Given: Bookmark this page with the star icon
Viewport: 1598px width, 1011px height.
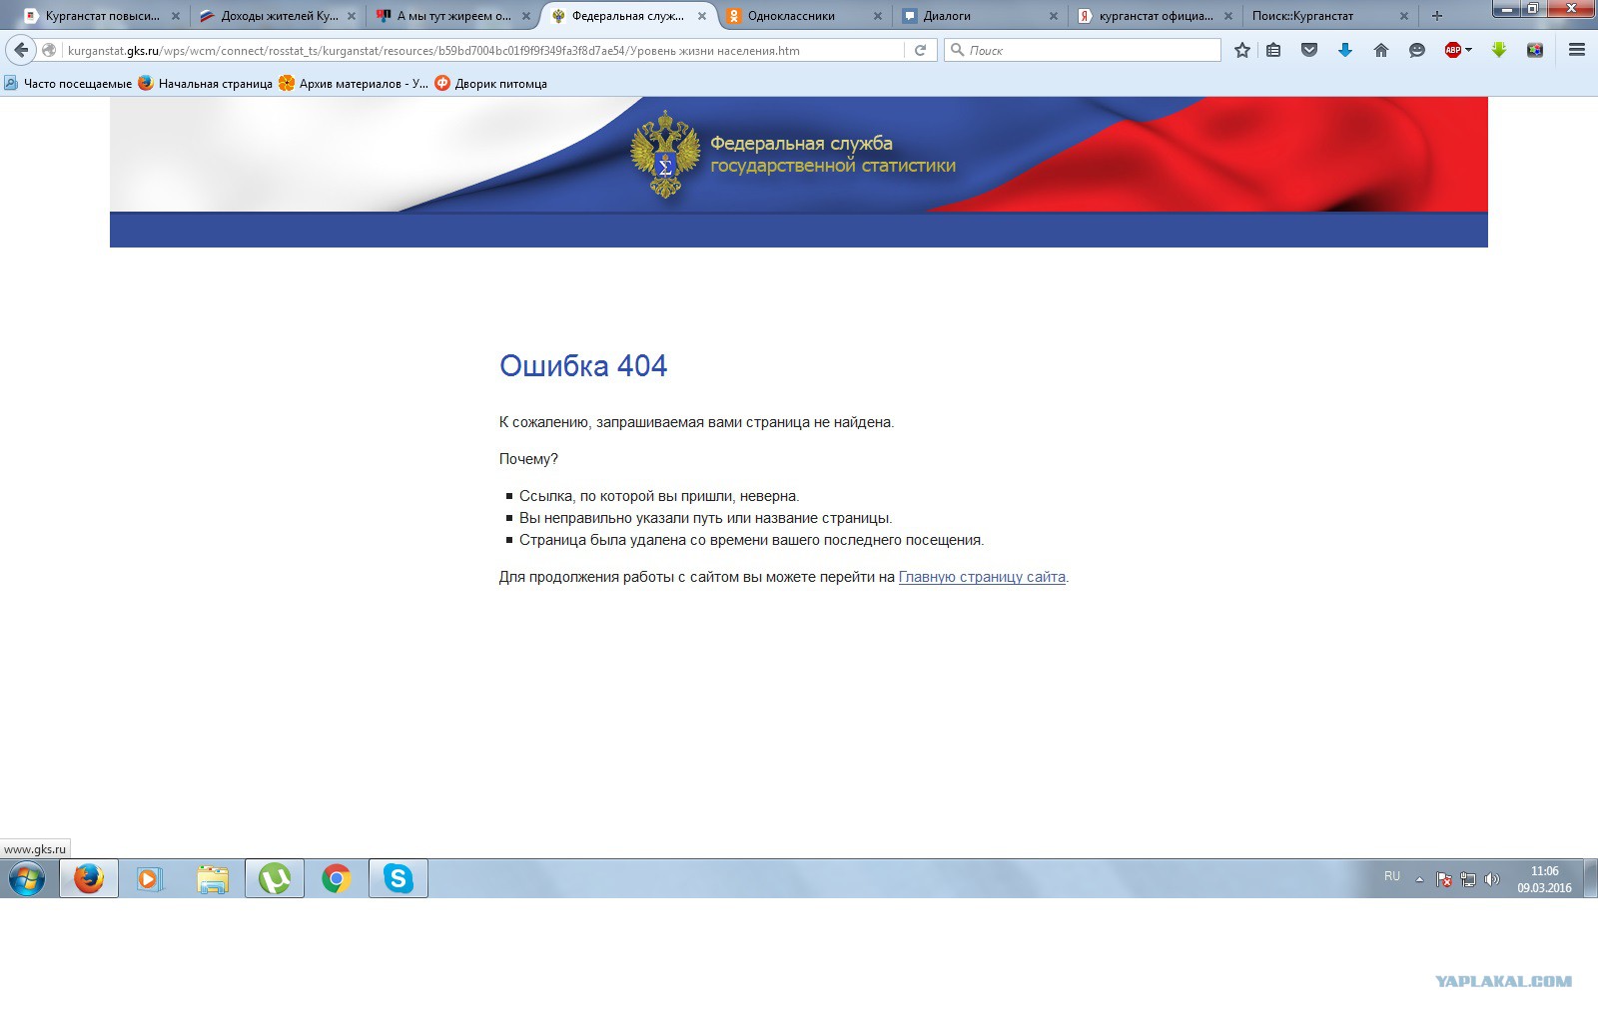Looking at the screenshot, I should 1242,50.
